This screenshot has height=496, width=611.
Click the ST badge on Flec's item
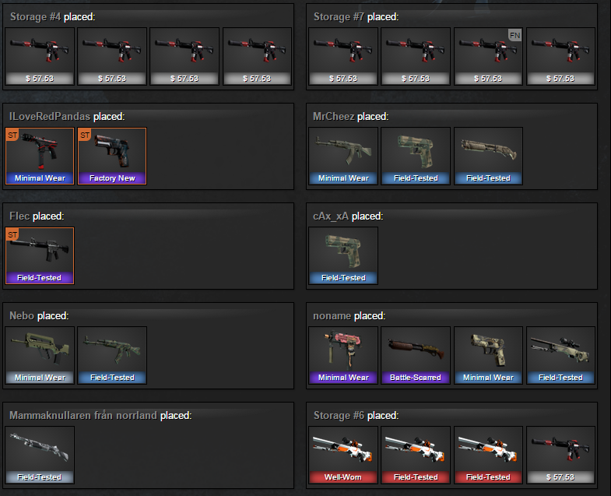[12, 234]
